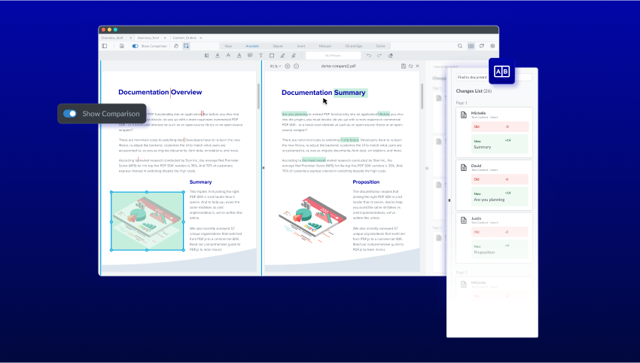Select the comment note tool
Image resolution: width=640 pixels, height=363 pixels.
pyautogui.click(x=250, y=56)
